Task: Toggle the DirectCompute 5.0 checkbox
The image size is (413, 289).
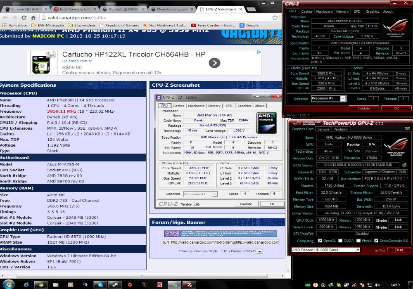Action: (x=376, y=241)
